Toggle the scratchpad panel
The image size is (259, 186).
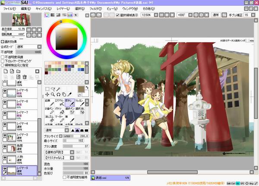(76, 15)
